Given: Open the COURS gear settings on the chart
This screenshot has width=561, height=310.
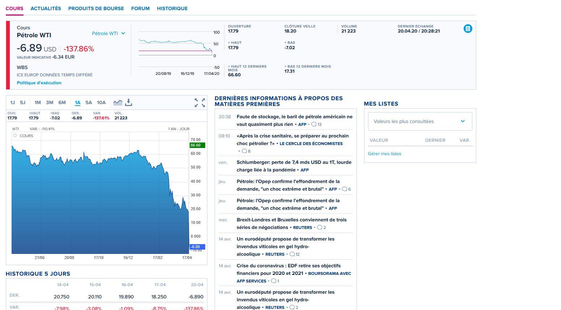Looking at the screenshot, I should [x=15, y=136].
